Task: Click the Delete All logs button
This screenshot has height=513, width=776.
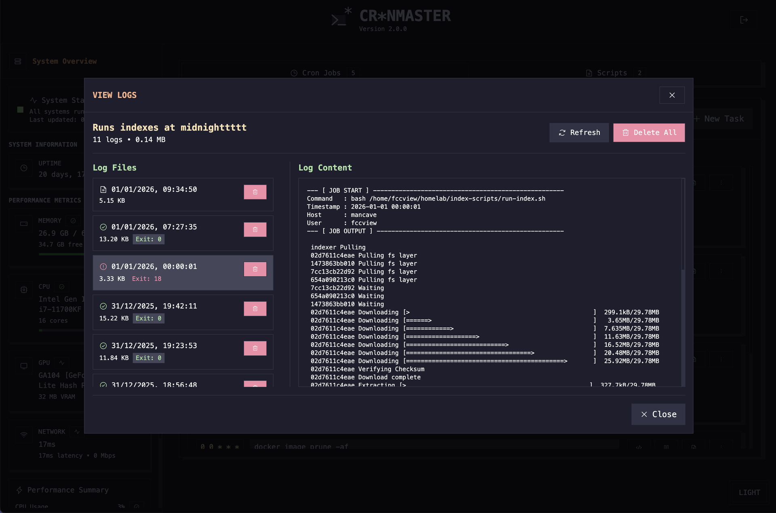Action: tap(649, 132)
